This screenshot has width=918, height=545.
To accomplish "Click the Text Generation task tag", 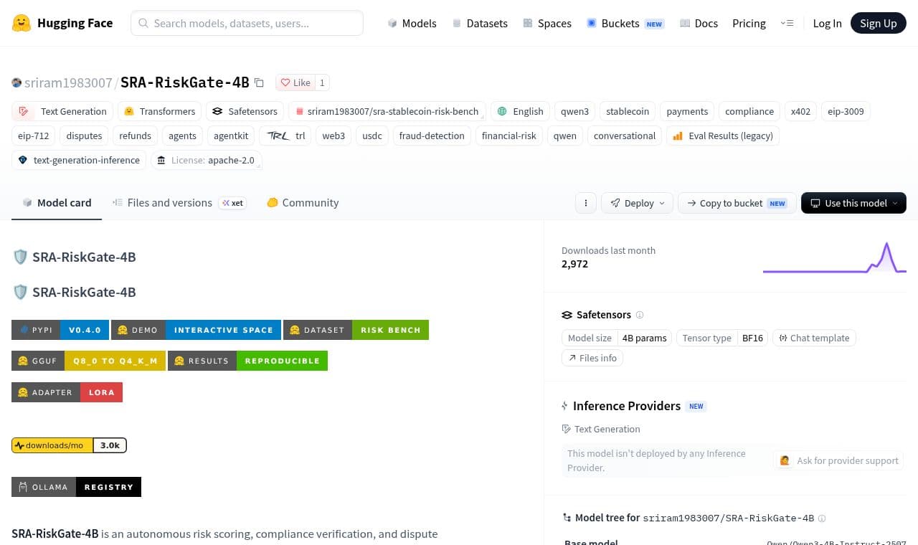I will pyautogui.click(x=62, y=111).
